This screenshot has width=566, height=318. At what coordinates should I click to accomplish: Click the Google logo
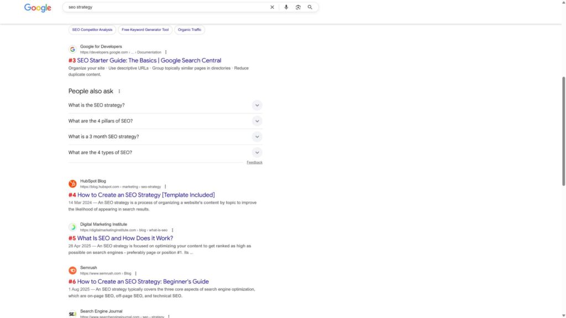[38, 8]
